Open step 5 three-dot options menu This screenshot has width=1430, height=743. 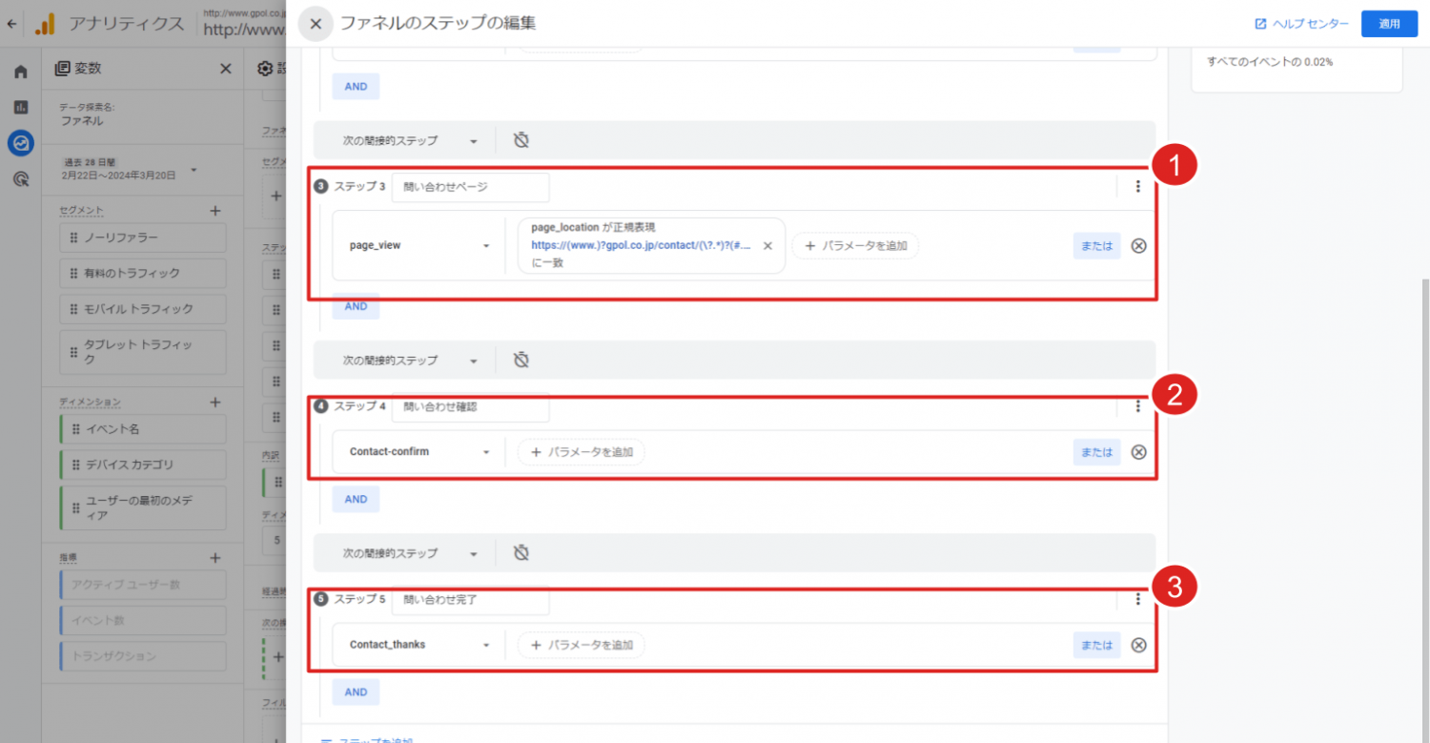click(1137, 599)
